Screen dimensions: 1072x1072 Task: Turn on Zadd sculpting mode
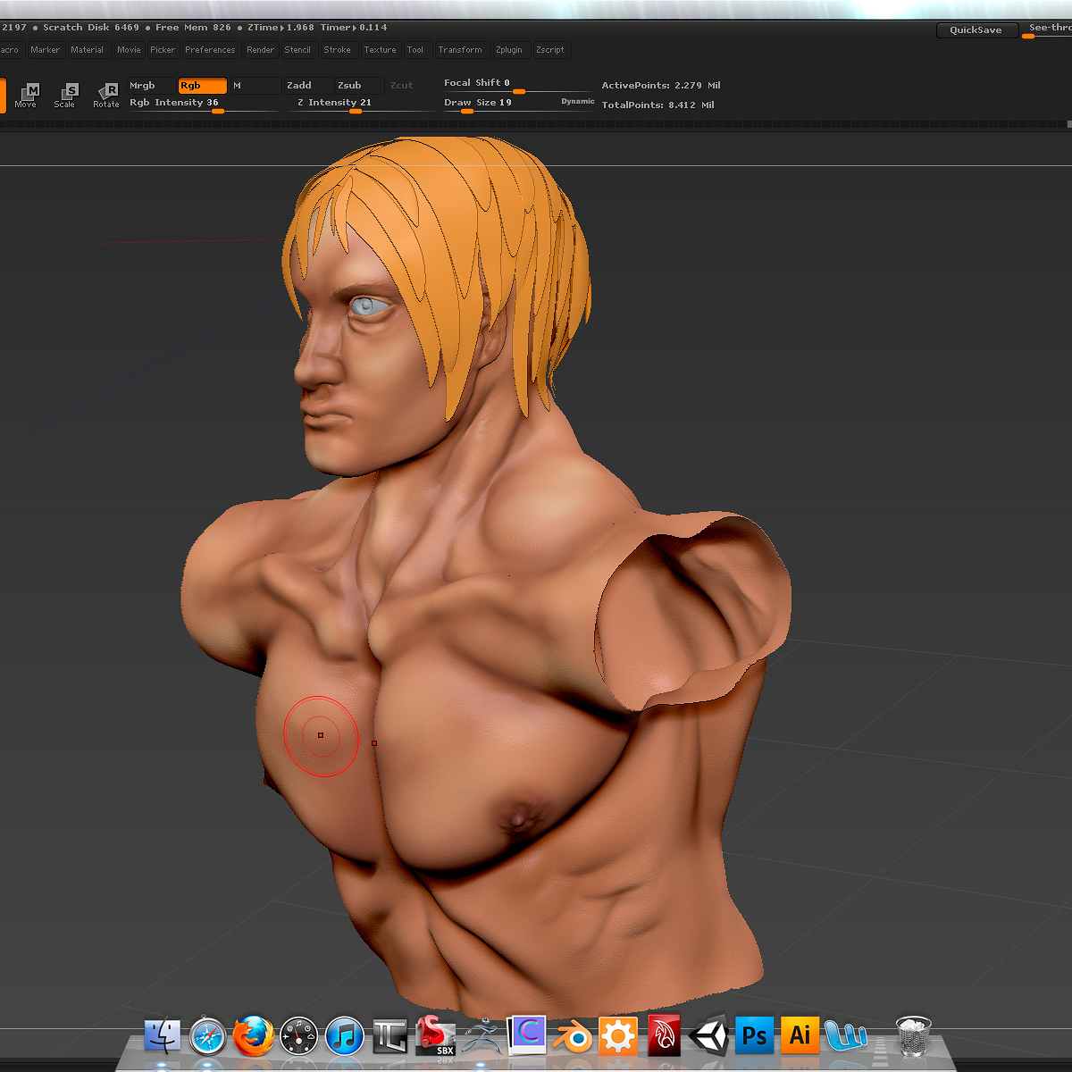(x=309, y=86)
